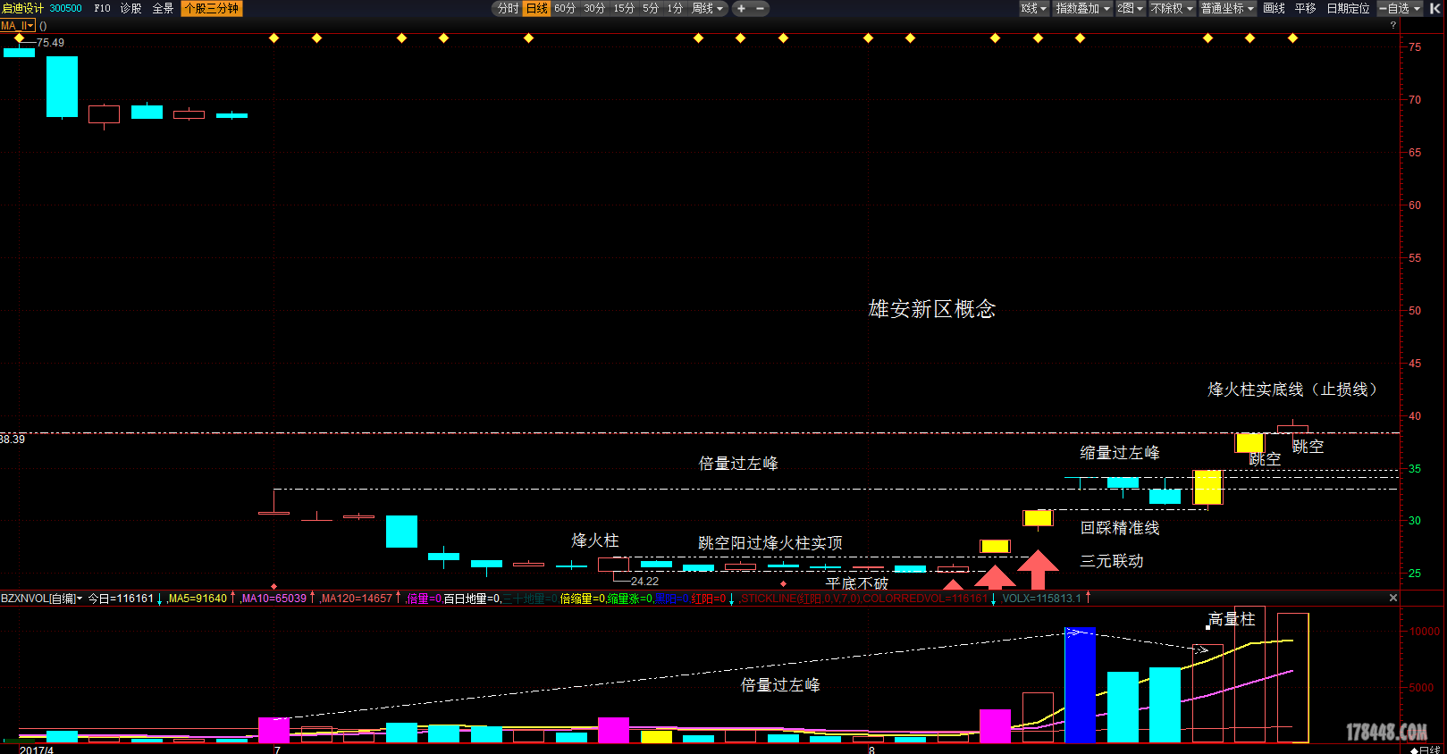
Task: Click the 高量柱 label in volume panel
Action: tap(1232, 619)
